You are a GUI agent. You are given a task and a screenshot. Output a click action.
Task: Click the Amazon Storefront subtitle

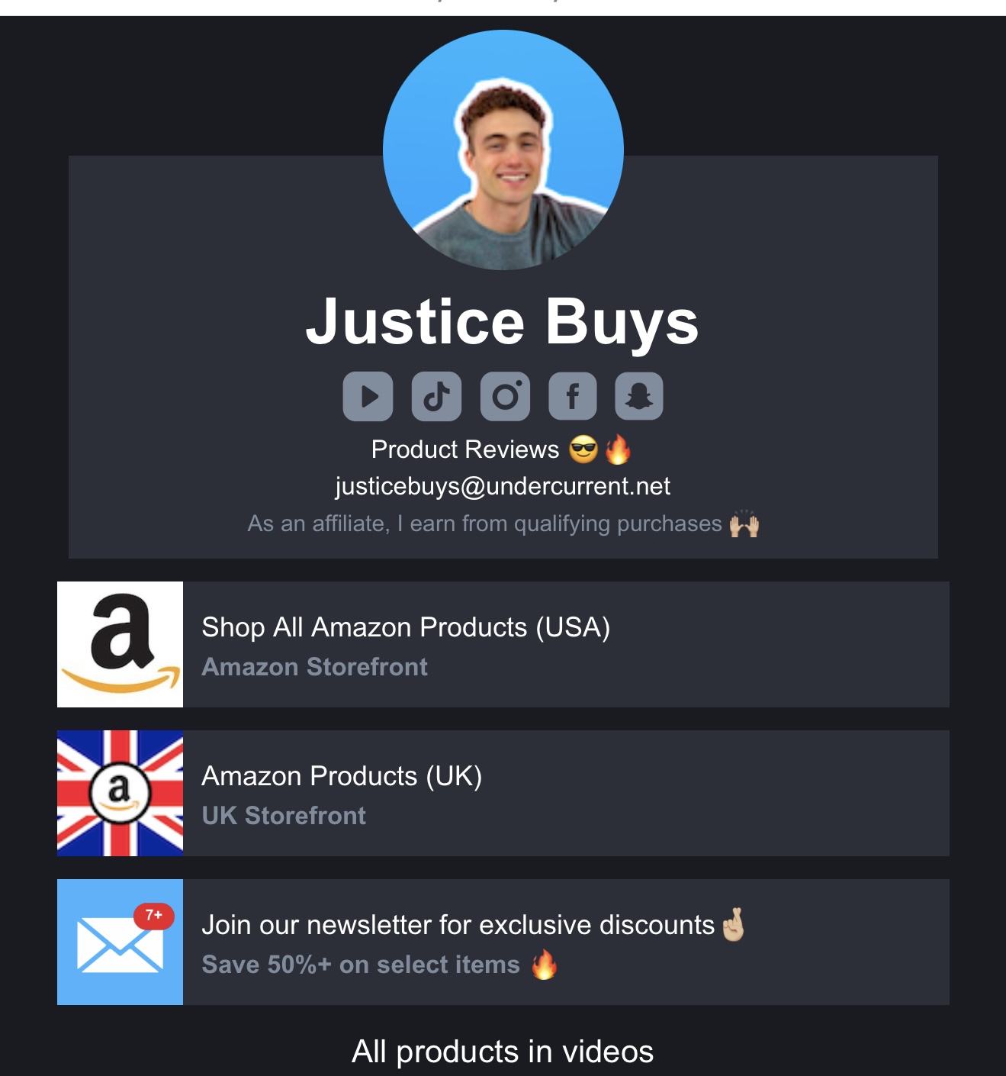click(314, 667)
